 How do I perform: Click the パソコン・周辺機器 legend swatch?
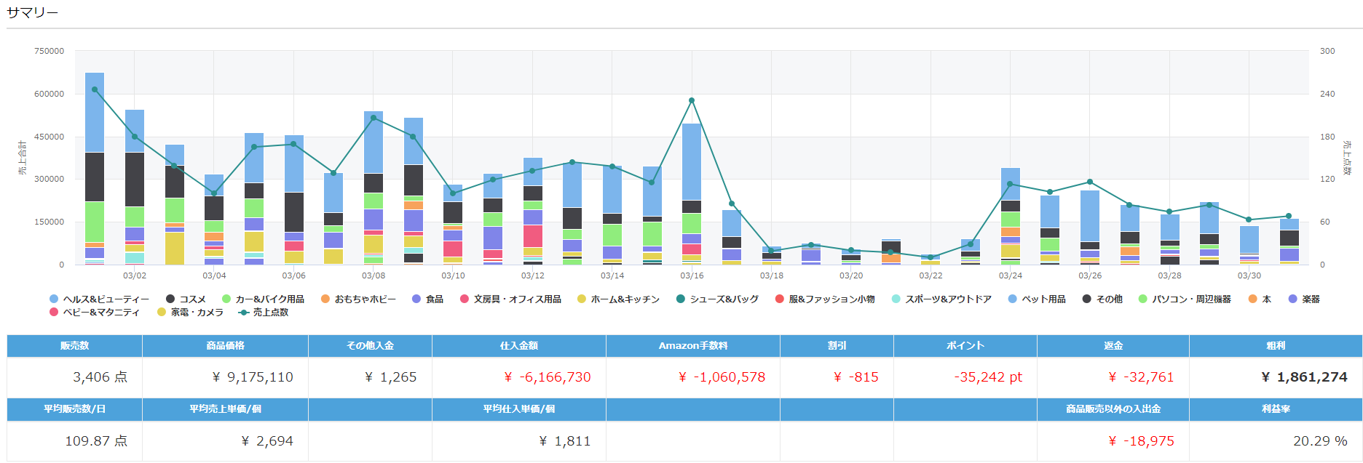pos(1142,299)
